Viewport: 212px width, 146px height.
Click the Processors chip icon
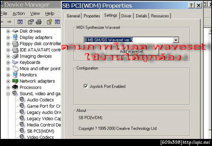tap(15, 87)
